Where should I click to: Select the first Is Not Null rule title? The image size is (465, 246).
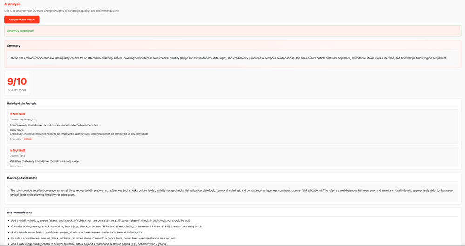pyautogui.click(x=17, y=114)
